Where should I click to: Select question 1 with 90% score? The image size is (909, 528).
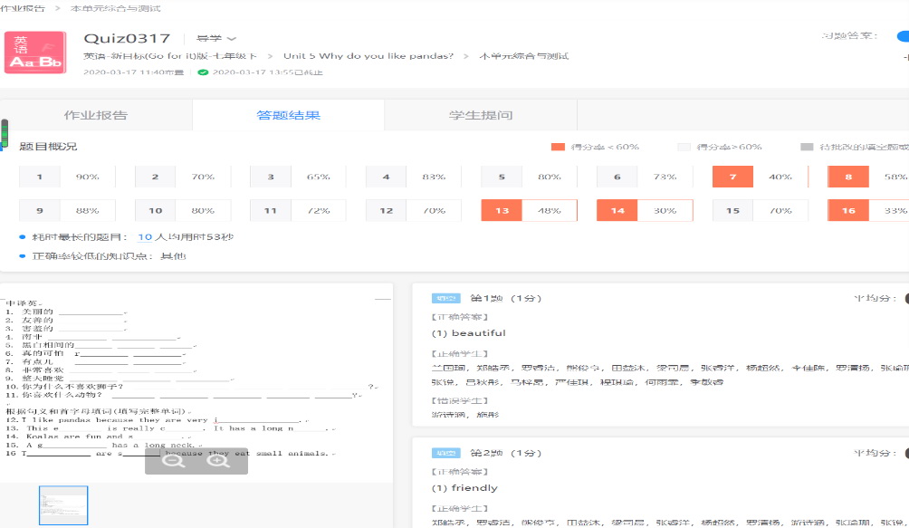39,177
